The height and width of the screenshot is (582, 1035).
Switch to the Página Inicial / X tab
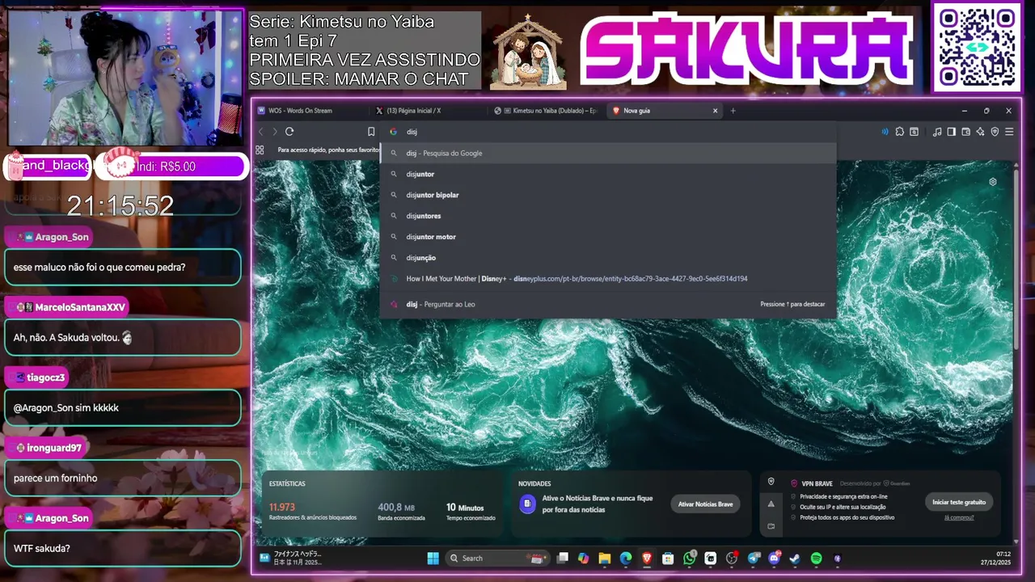coord(429,111)
